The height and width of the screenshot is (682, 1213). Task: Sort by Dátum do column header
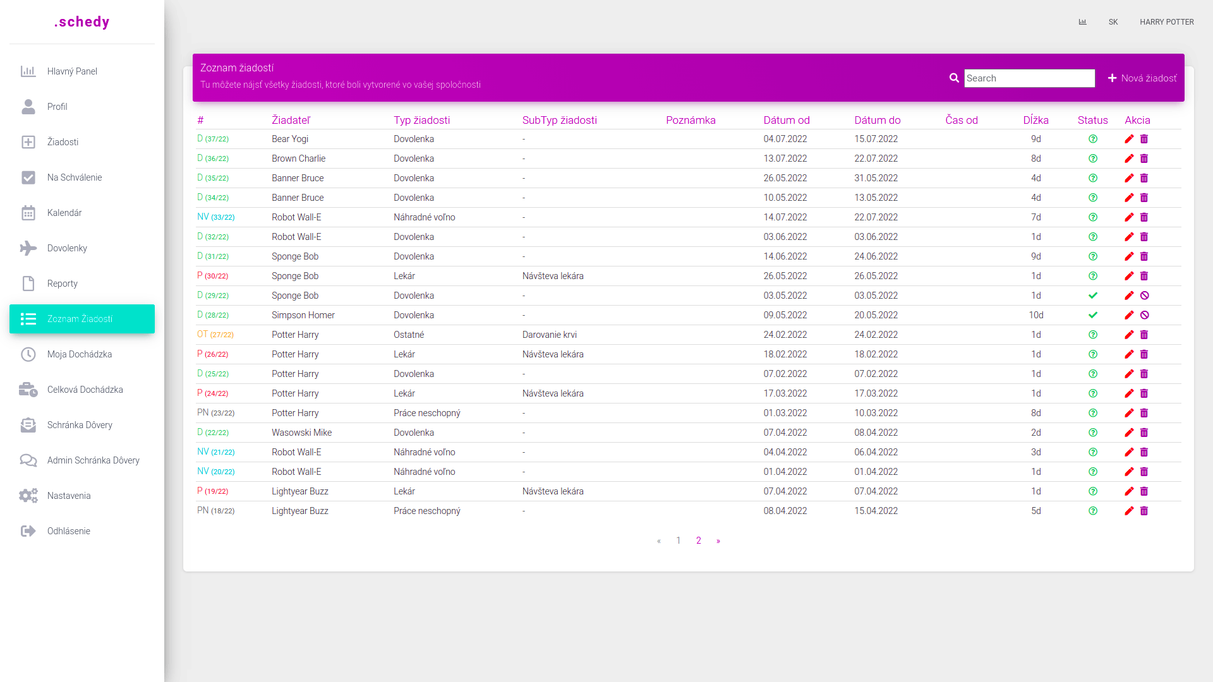[878, 120]
